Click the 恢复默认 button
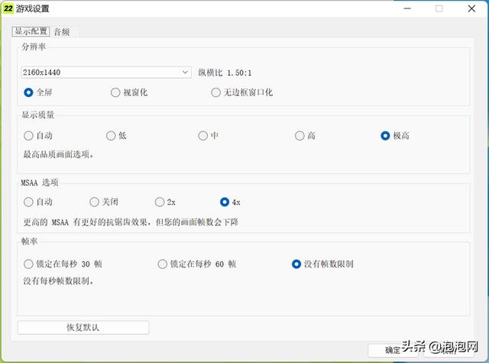489x363 pixels. click(x=83, y=327)
